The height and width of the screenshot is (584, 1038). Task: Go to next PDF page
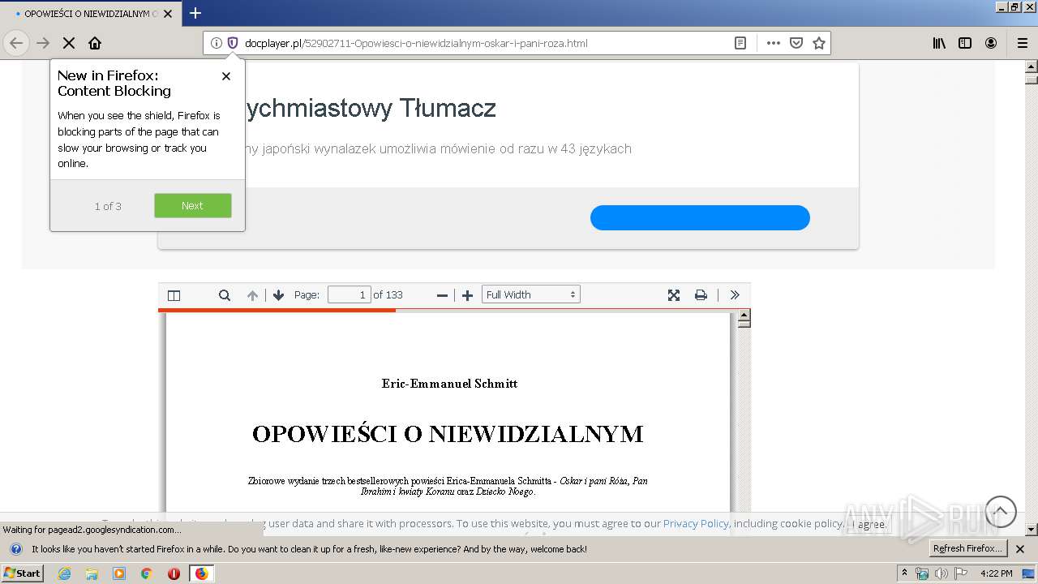[x=278, y=295]
